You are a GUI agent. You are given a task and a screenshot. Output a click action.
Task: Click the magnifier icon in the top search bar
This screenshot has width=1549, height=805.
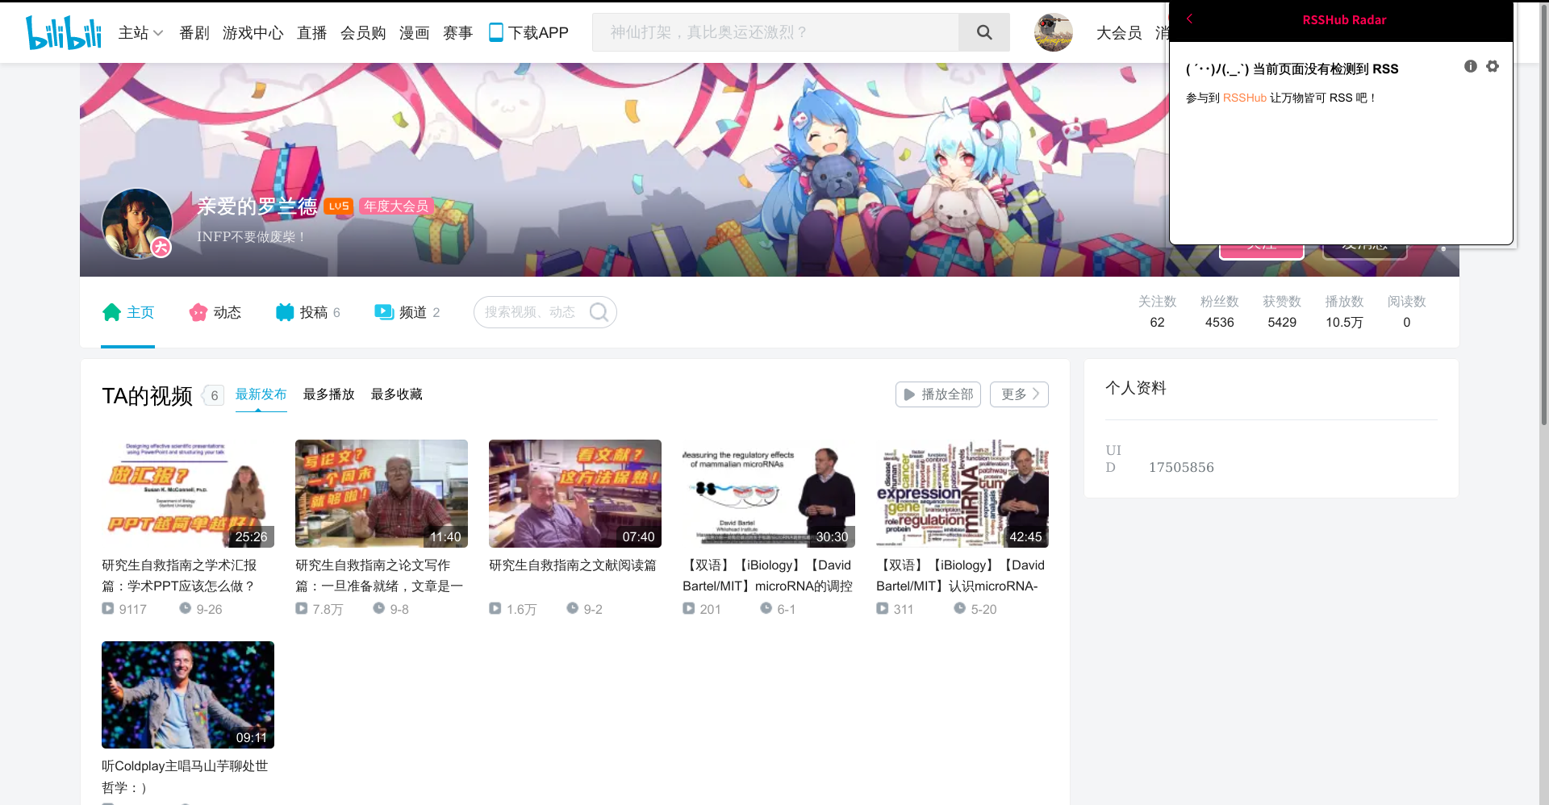(x=983, y=32)
